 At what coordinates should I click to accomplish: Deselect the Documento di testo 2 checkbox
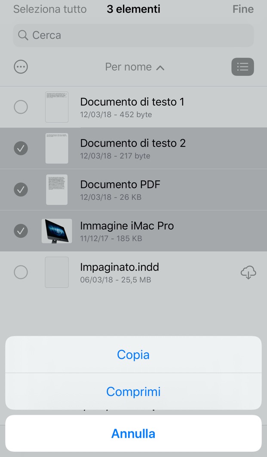[21, 148]
